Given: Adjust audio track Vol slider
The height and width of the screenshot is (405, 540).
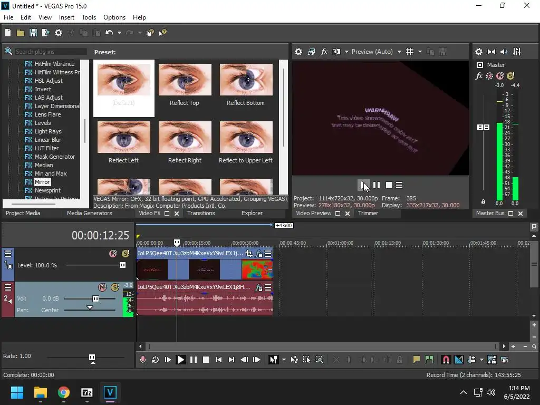Looking at the screenshot, I should pos(95,298).
